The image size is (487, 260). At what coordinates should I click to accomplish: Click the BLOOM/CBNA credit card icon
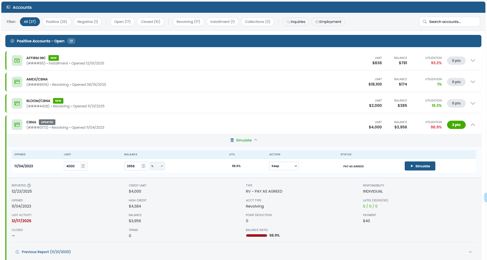coord(17,103)
